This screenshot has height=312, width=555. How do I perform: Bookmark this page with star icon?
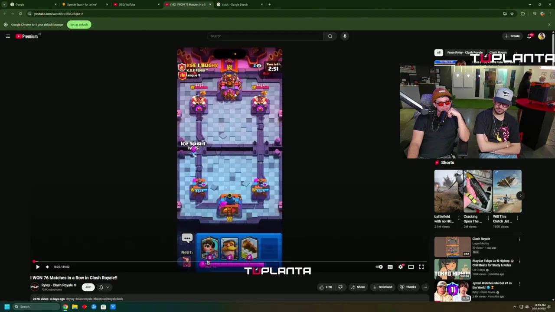512,14
